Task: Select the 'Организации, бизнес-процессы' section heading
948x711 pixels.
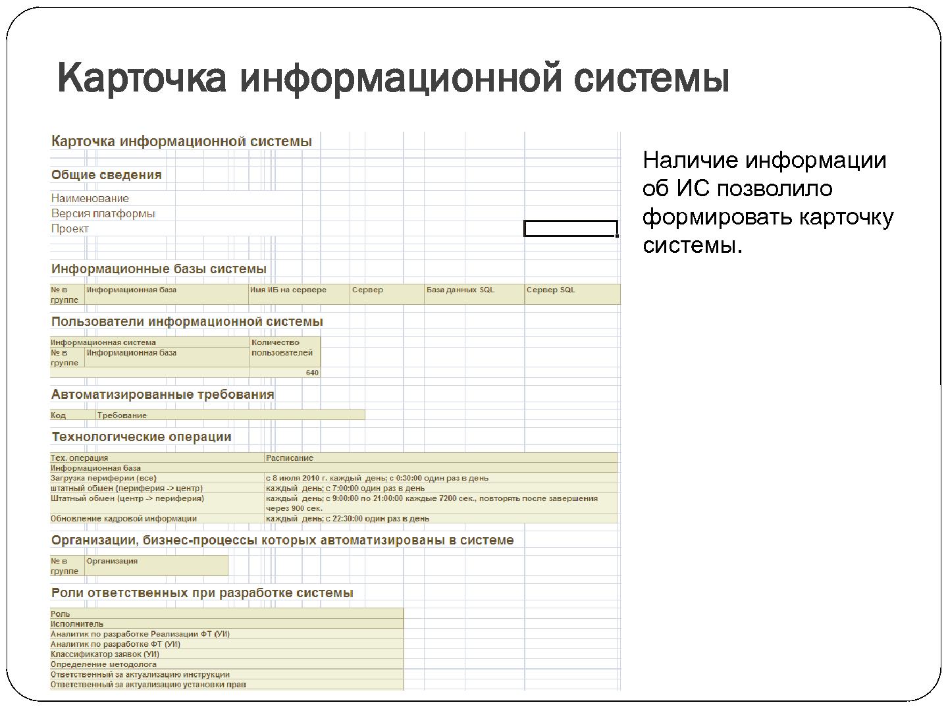Action: click(282, 540)
